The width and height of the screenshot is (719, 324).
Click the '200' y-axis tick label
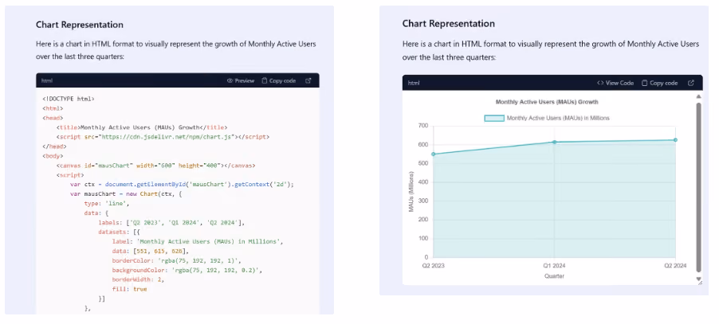click(x=423, y=220)
